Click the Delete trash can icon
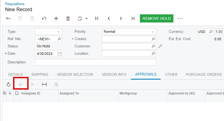 68,18
